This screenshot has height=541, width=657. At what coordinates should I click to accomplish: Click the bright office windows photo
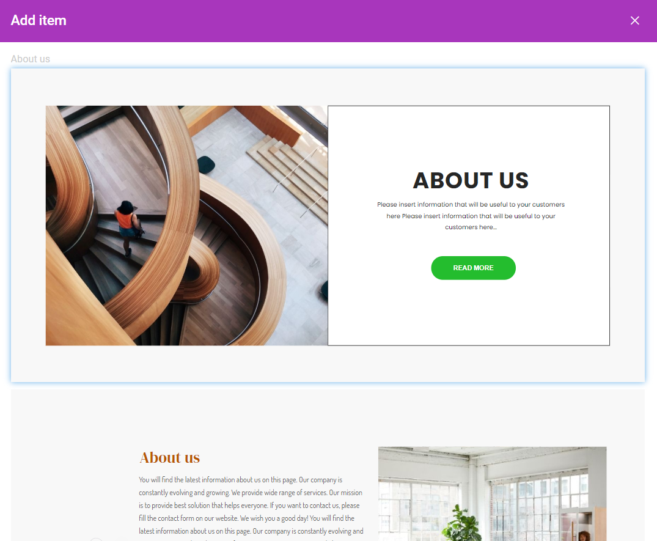coord(493,494)
